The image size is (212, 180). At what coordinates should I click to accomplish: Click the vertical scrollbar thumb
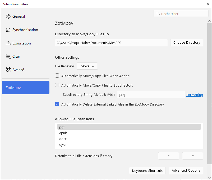(209, 94)
